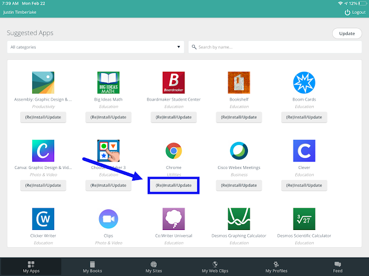Click the Photo & Video category under Canva
The image size is (369, 276).
43,175
